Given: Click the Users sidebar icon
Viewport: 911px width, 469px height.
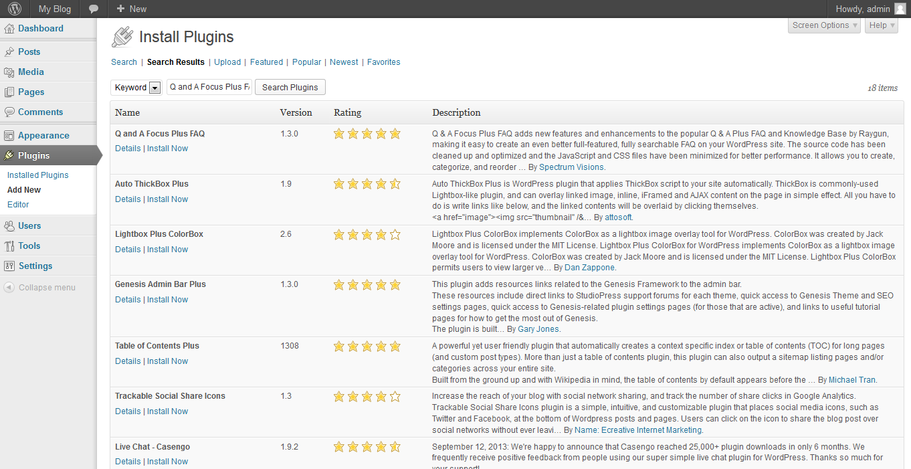Looking at the screenshot, I should tap(9, 225).
